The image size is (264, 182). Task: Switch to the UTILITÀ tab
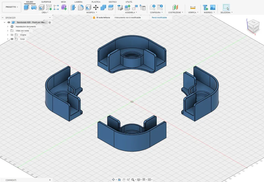[129, 2]
